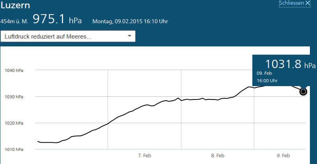Click the 1010 hPa axis label
This screenshot has width=317, height=164.
tap(14, 149)
